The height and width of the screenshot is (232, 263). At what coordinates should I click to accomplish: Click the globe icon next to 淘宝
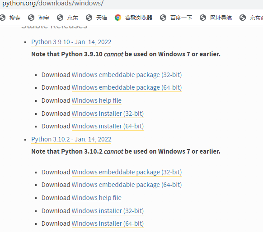click(x=31, y=18)
